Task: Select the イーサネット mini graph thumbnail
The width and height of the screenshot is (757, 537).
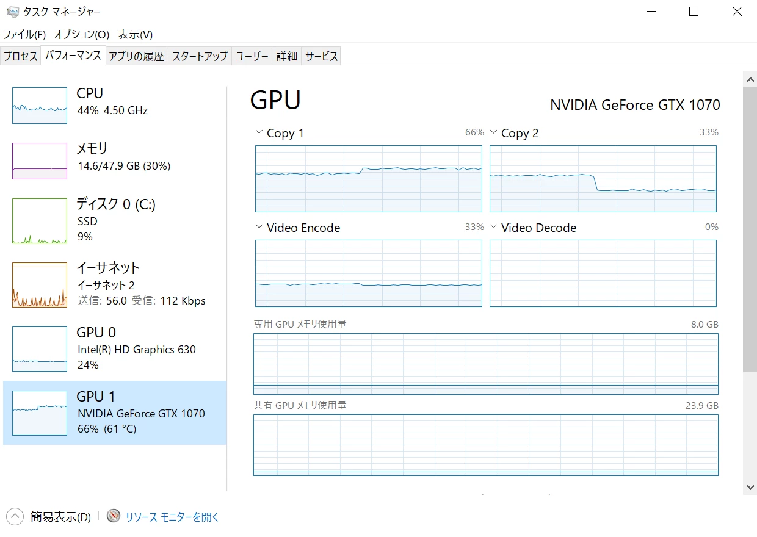Action: point(40,285)
